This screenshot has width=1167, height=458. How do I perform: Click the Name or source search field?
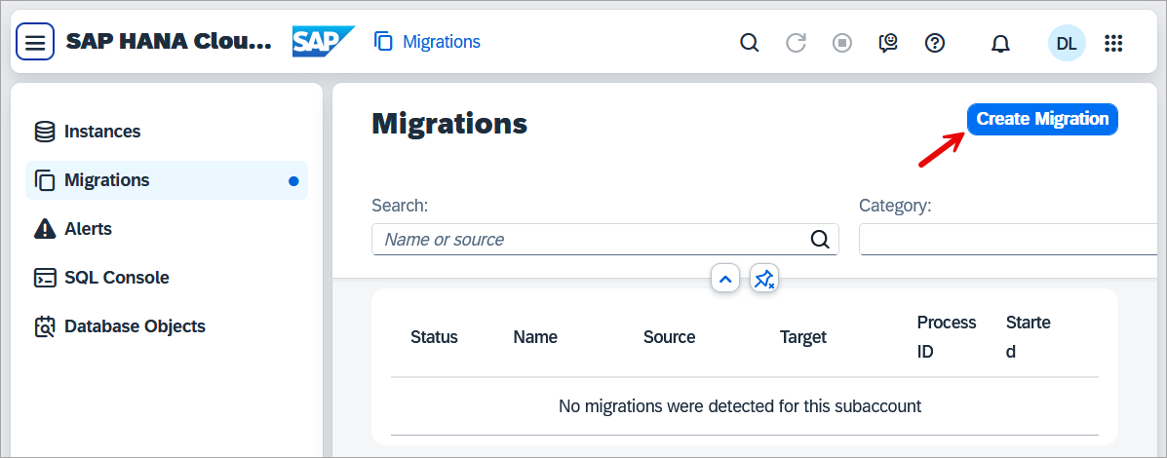(605, 240)
